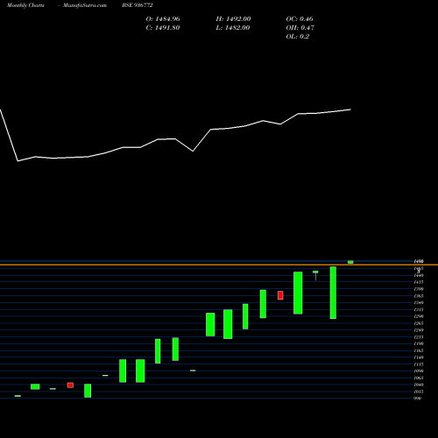The height and width of the screenshot is (438, 438).
Task: Click the 'OC: 0.46' reading
Action: coord(300,19)
